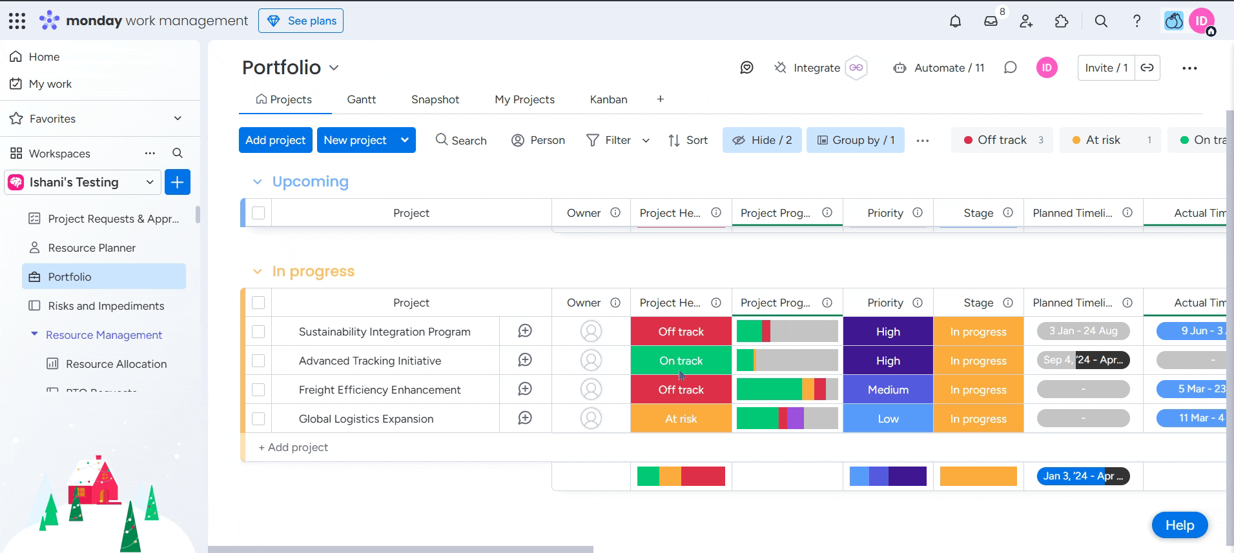Open the notifications bell
1234x553 pixels.
click(x=955, y=21)
